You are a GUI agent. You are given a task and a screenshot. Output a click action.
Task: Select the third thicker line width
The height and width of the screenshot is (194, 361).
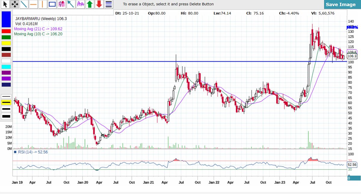coord(6,109)
